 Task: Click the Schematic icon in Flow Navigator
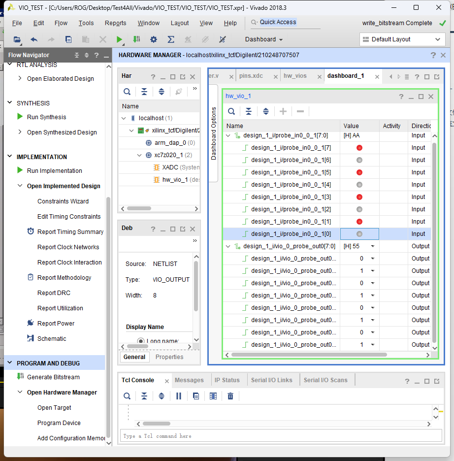pos(30,338)
